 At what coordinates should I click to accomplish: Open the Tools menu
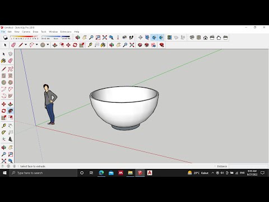(x=44, y=32)
